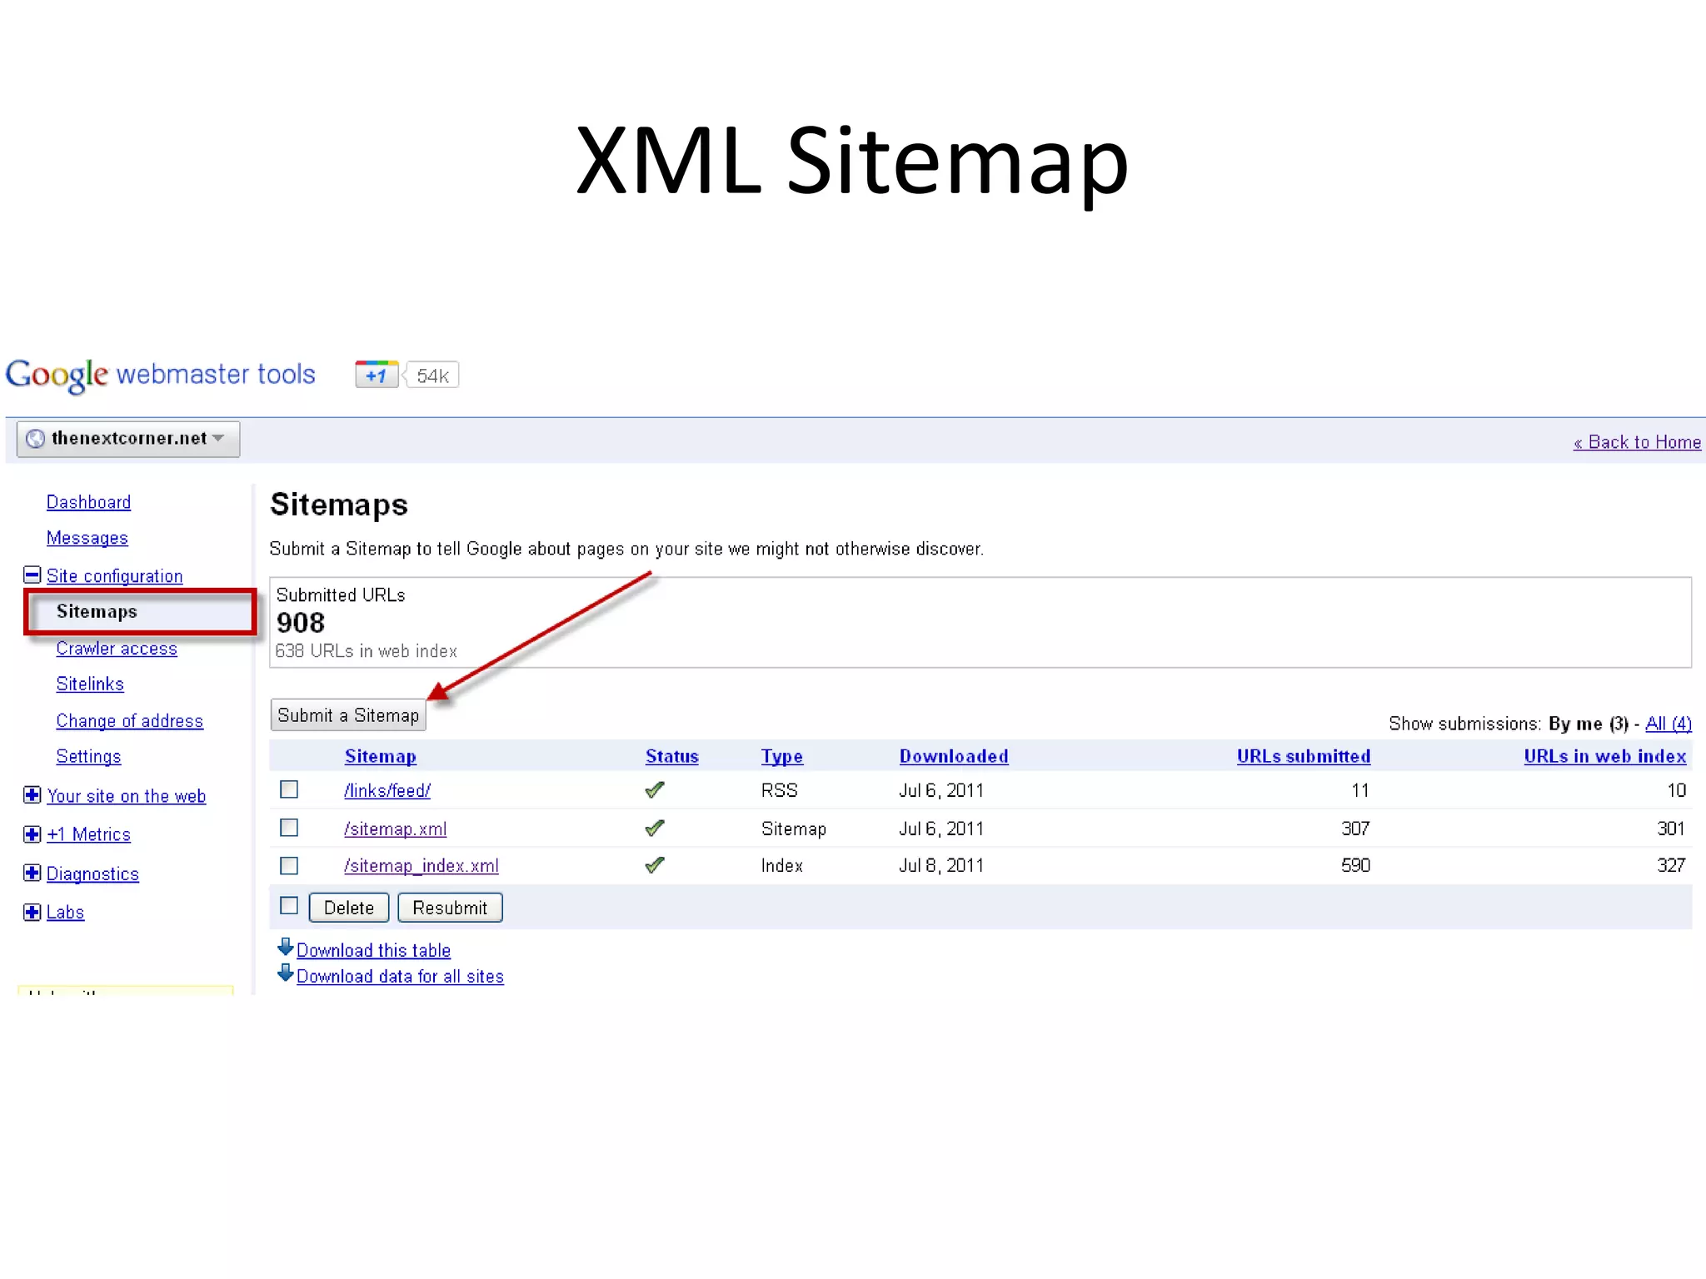The image size is (1706, 1279).
Task: Open the Messages page
Action: (x=87, y=538)
